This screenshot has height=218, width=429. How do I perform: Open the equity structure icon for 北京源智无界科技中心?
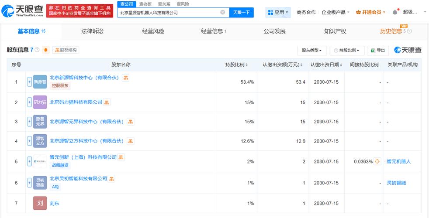[131, 122]
